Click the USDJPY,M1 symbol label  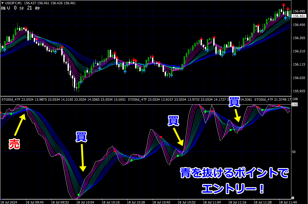13,3
